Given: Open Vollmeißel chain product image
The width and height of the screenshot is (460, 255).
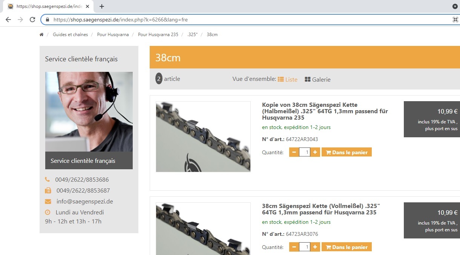Looking at the screenshot, I should [203, 229].
